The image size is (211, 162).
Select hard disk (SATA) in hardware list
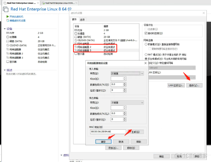(106, 37)
